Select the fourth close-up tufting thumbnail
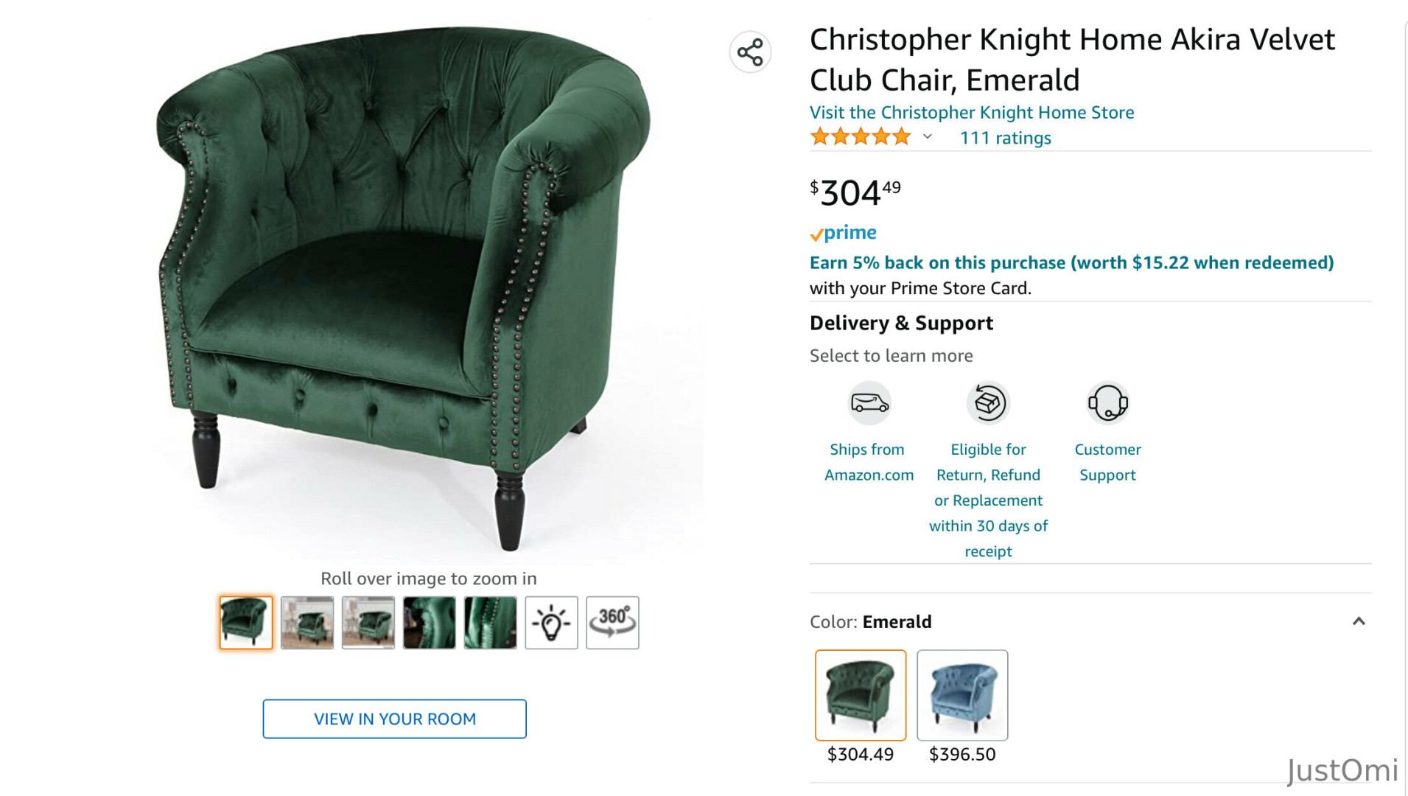The height and width of the screenshot is (796, 1408). (430, 623)
